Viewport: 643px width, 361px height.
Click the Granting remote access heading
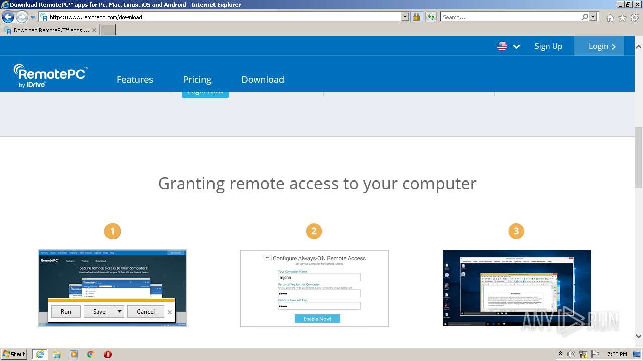[x=317, y=184]
